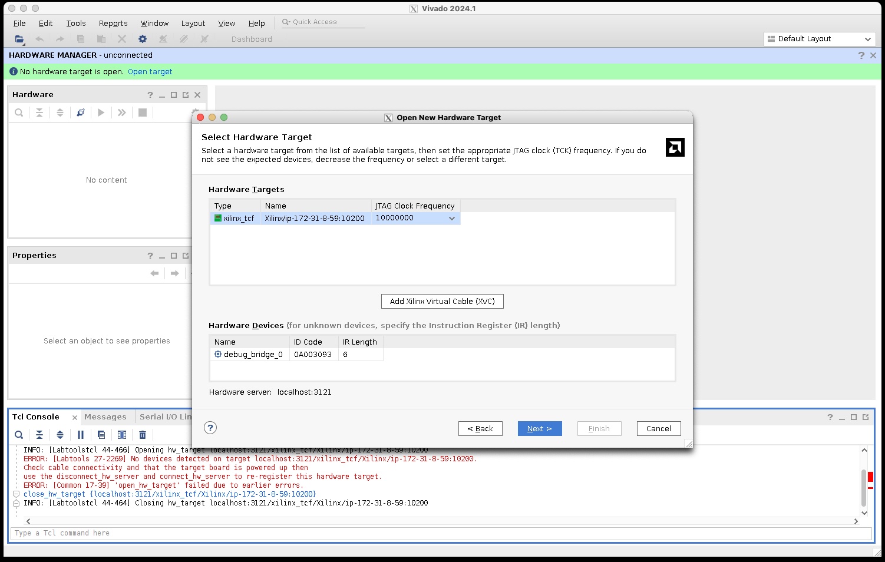Click the search icon in Tcl Console
This screenshot has height=562, width=885.
19,435
